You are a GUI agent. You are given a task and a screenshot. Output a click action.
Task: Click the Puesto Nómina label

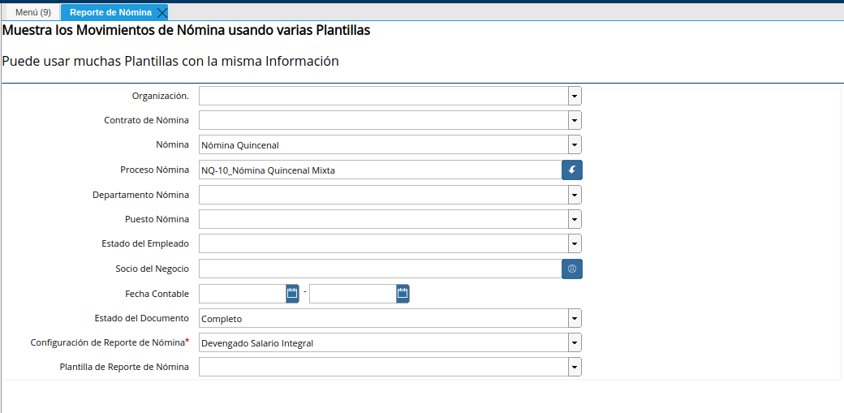157,219
